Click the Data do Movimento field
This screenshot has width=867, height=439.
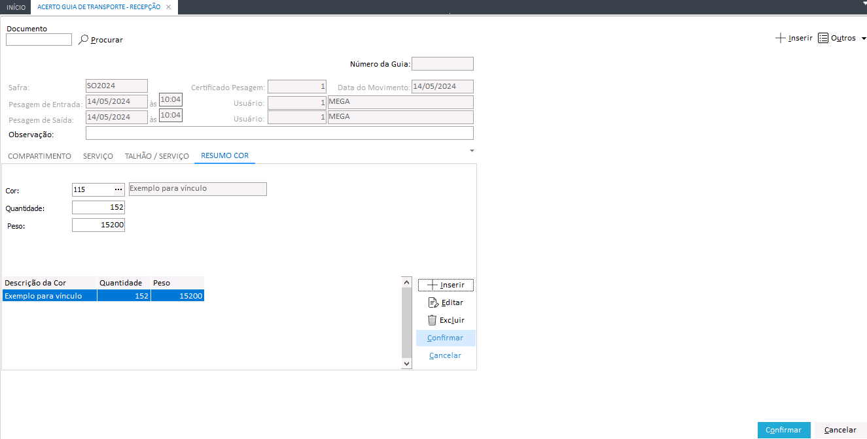tap(442, 86)
